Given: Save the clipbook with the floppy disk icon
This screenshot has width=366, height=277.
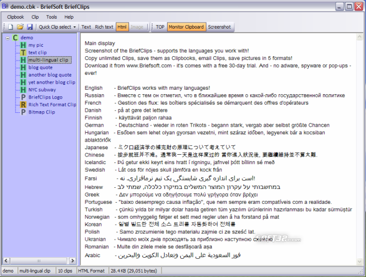Looking at the screenshot, I should point(30,27).
